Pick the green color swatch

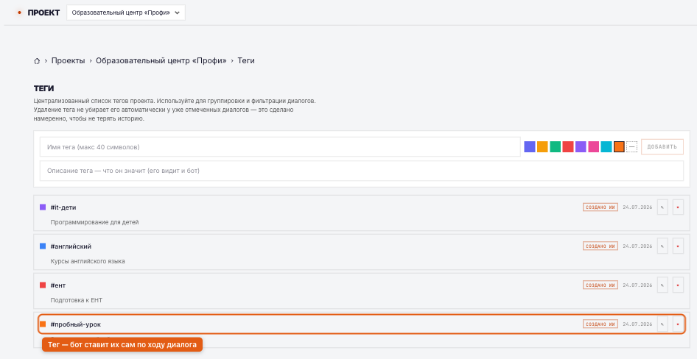pyautogui.click(x=556, y=147)
